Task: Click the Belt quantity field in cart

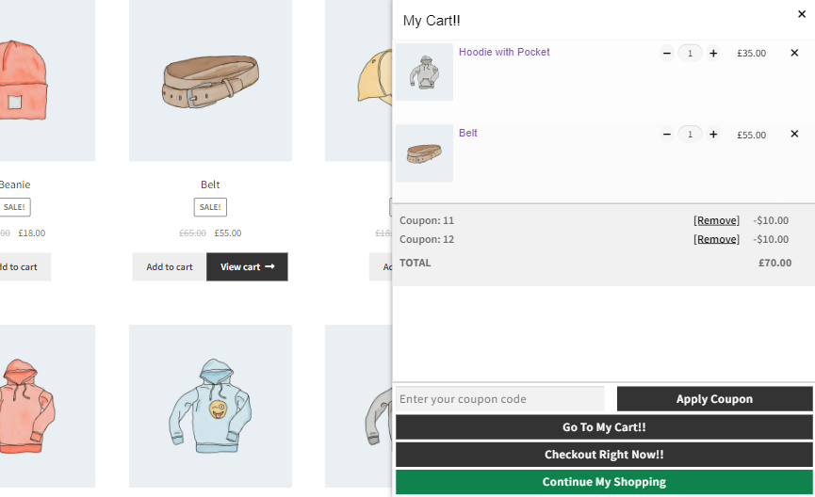Action: point(691,135)
